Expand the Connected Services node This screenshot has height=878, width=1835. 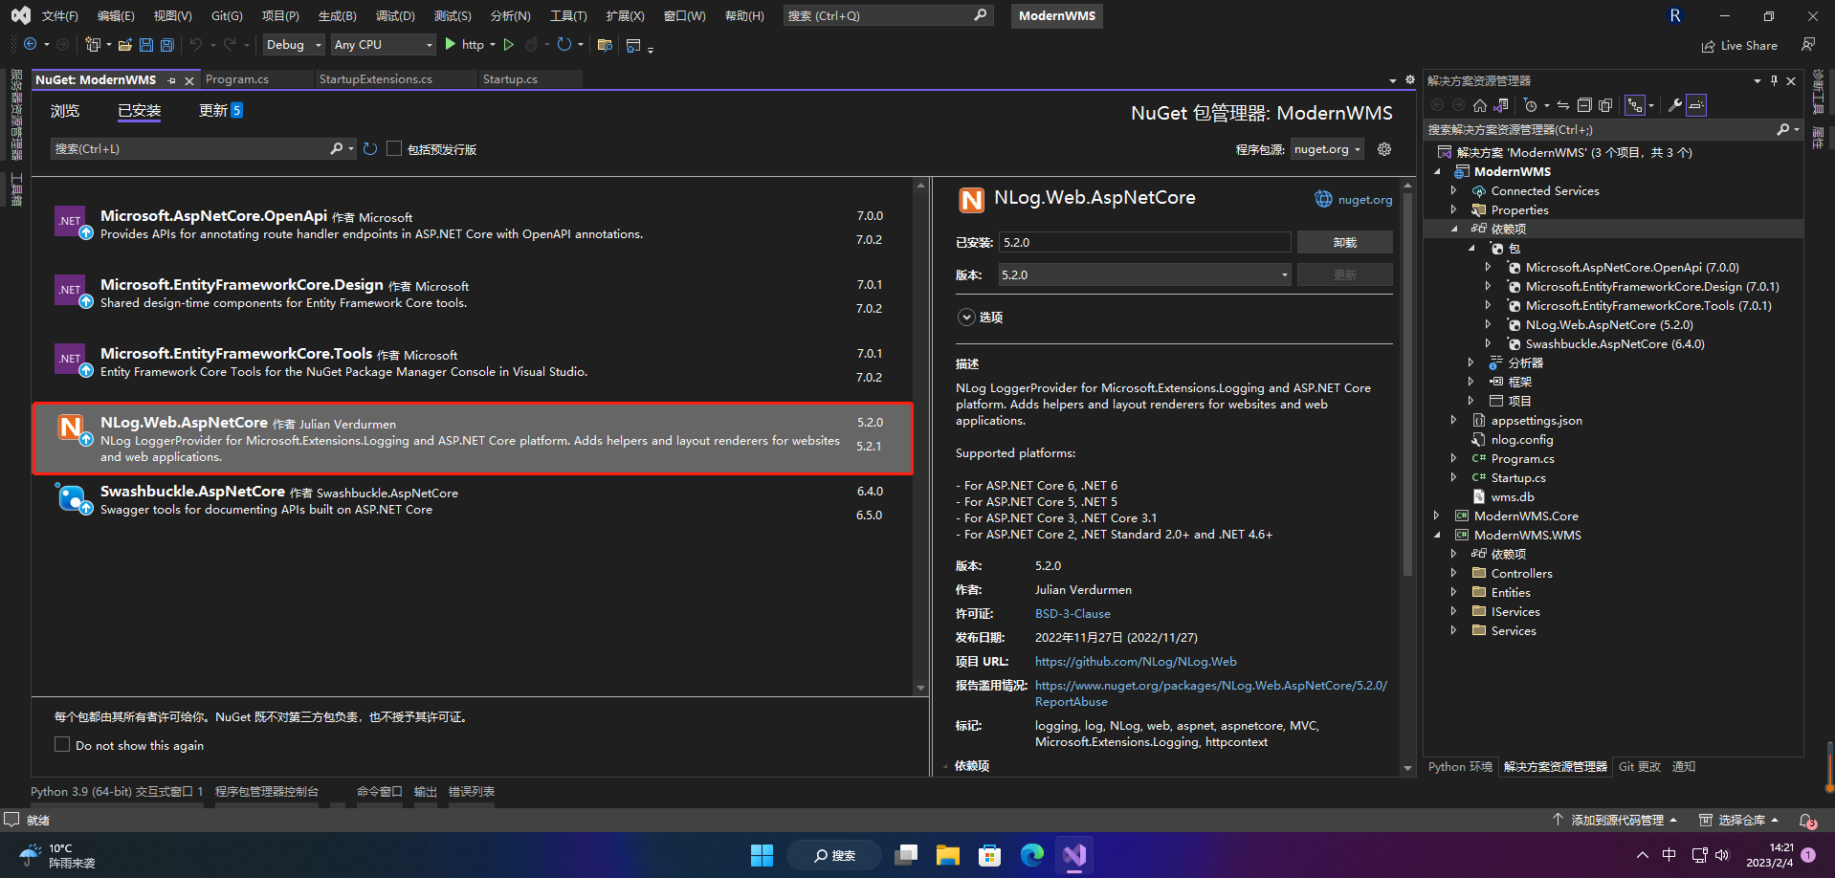point(1454,191)
